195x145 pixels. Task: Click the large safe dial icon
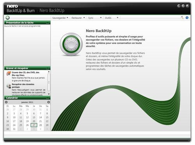click(71, 44)
